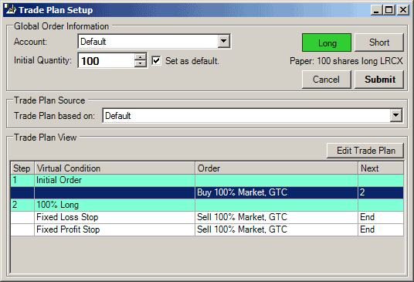Select the Short position button
Screen dimensions: 414x282
click(x=379, y=42)
